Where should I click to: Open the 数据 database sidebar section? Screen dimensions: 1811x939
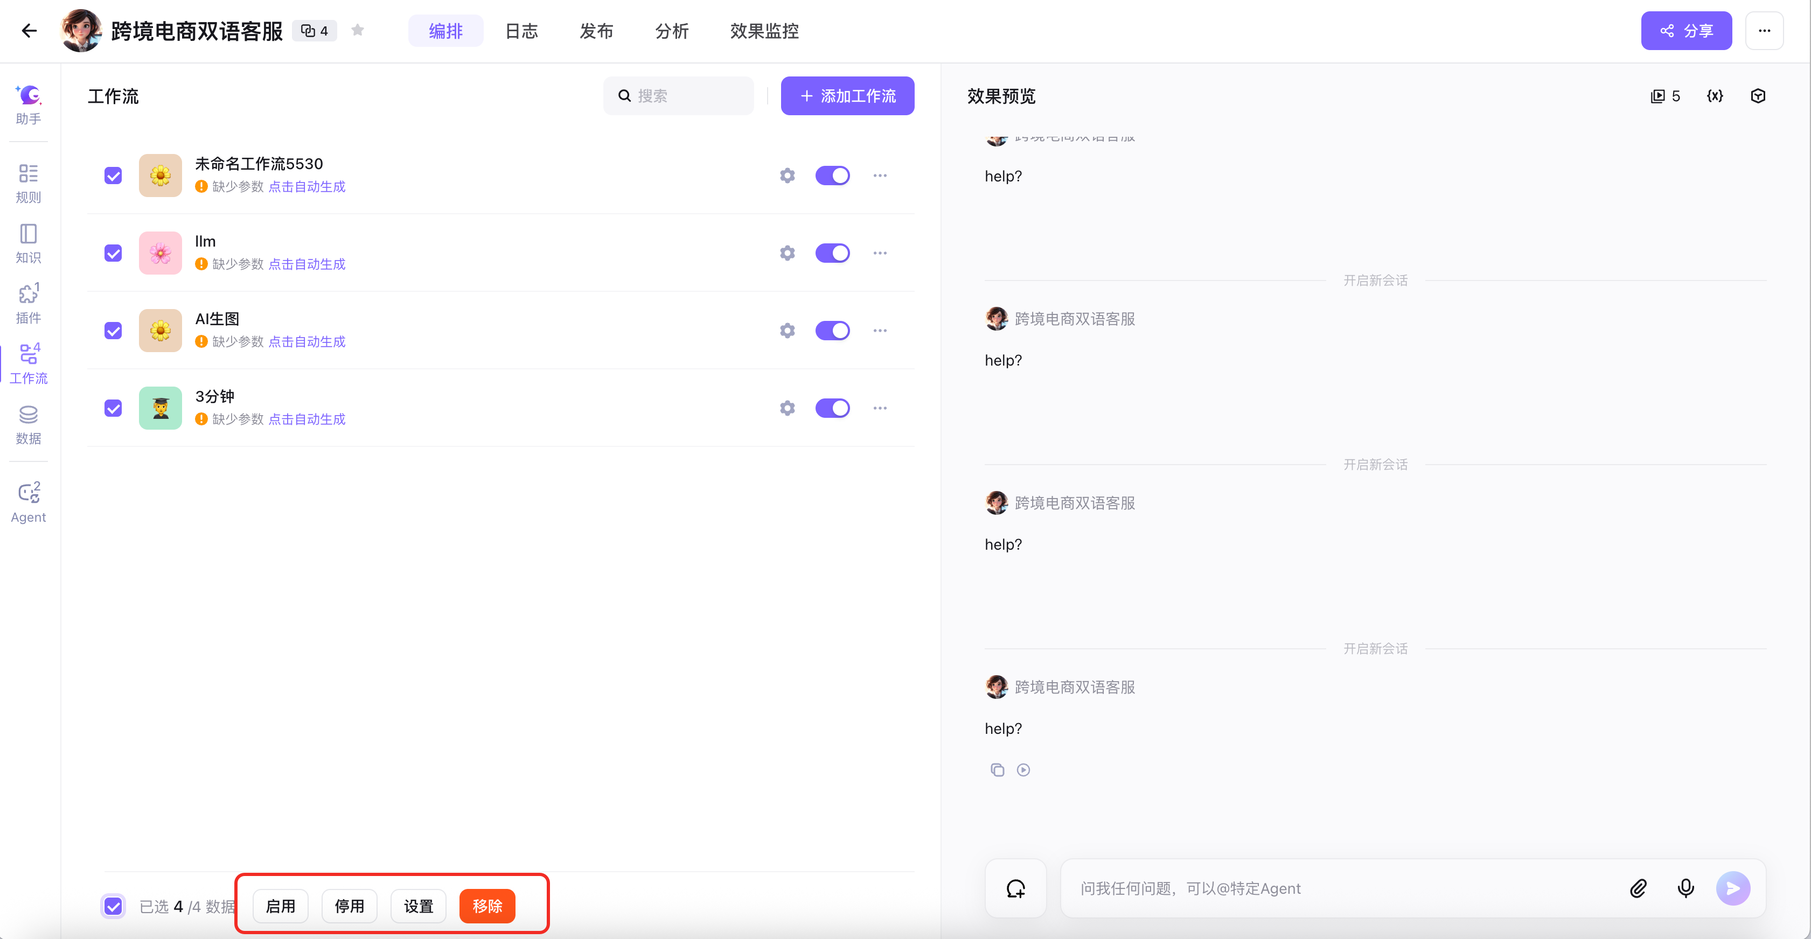(28, 424)
